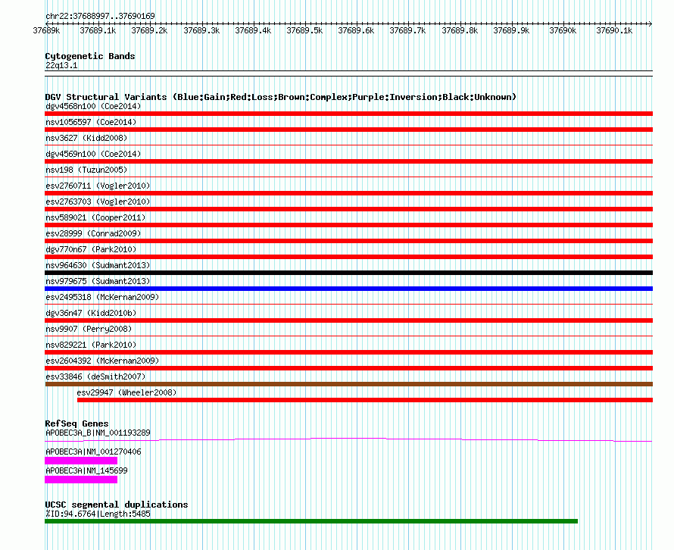Click the red bar under dgv36n47

(348, 320)
